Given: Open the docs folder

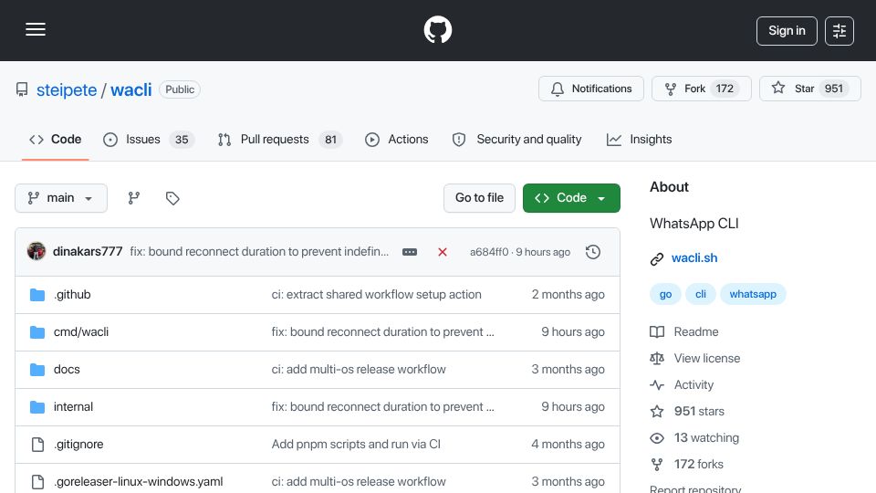Looking at the screenshot, I should tap(67, 370).
